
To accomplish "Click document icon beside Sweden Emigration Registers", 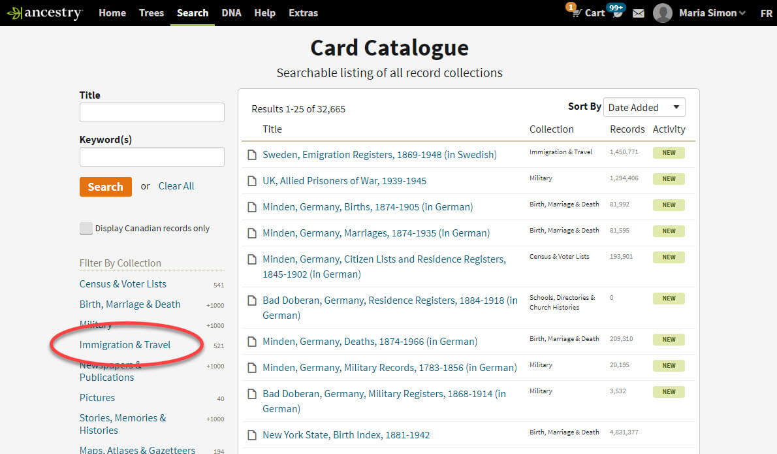I will coord(252,155).
